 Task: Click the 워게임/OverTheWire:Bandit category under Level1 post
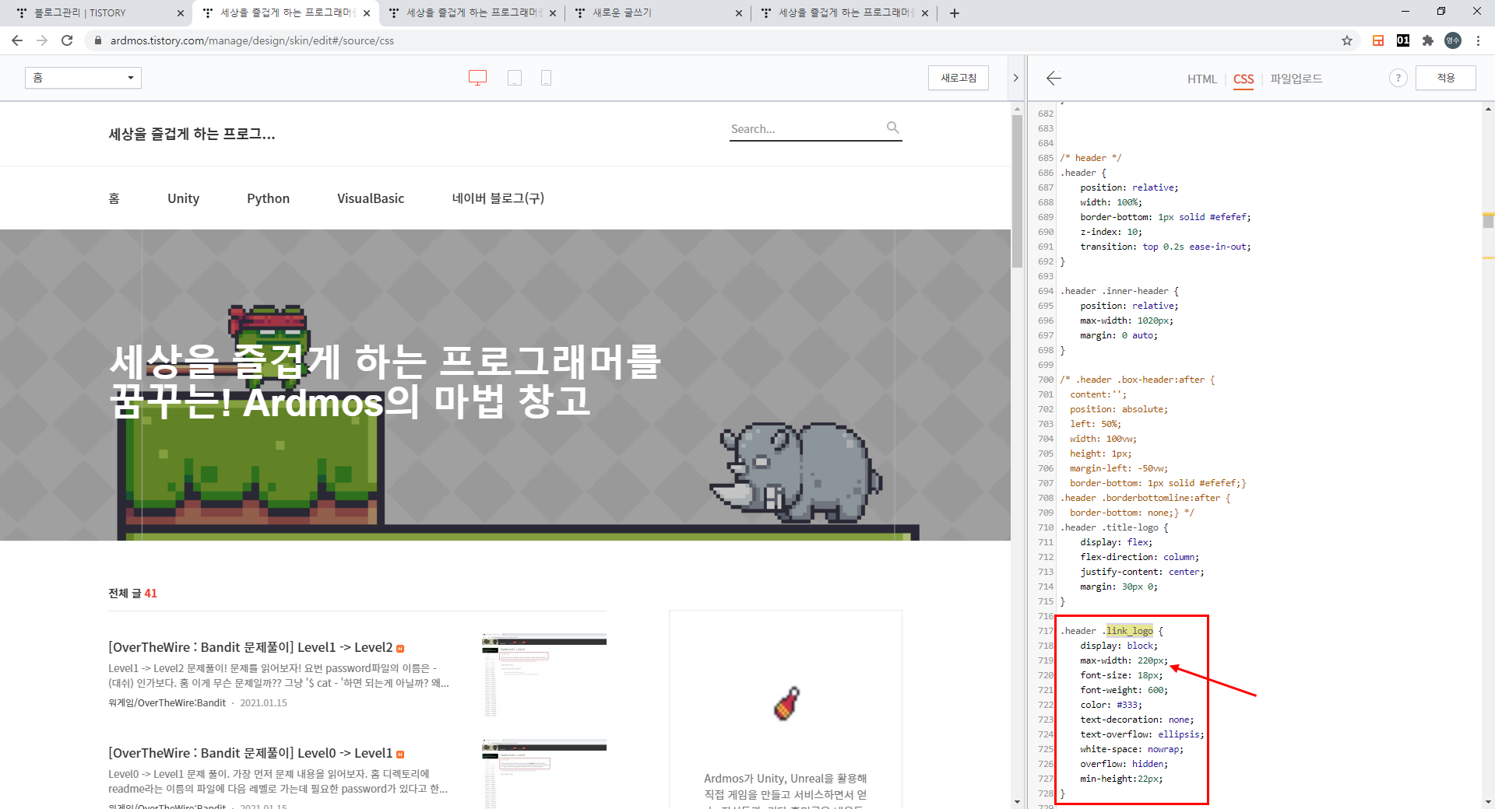[167, 702]
